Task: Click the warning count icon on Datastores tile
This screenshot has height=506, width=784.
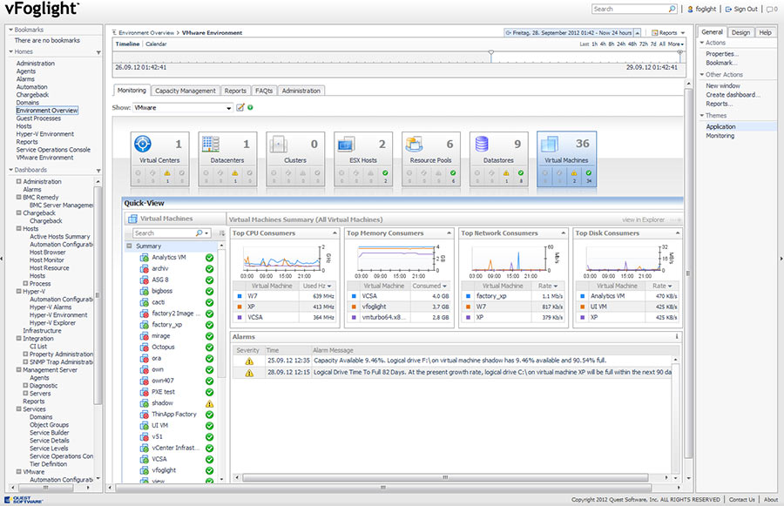Action: pos(506,173)
